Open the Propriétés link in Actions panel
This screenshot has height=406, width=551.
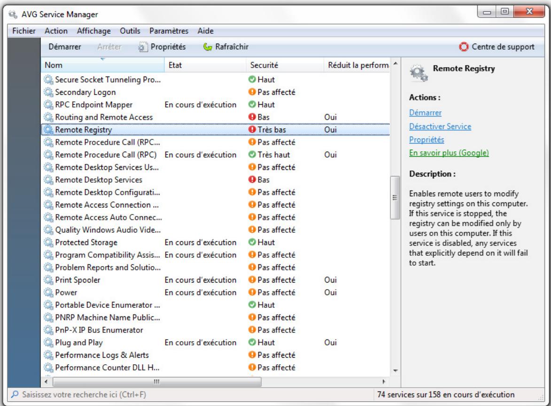coord(427,140)
